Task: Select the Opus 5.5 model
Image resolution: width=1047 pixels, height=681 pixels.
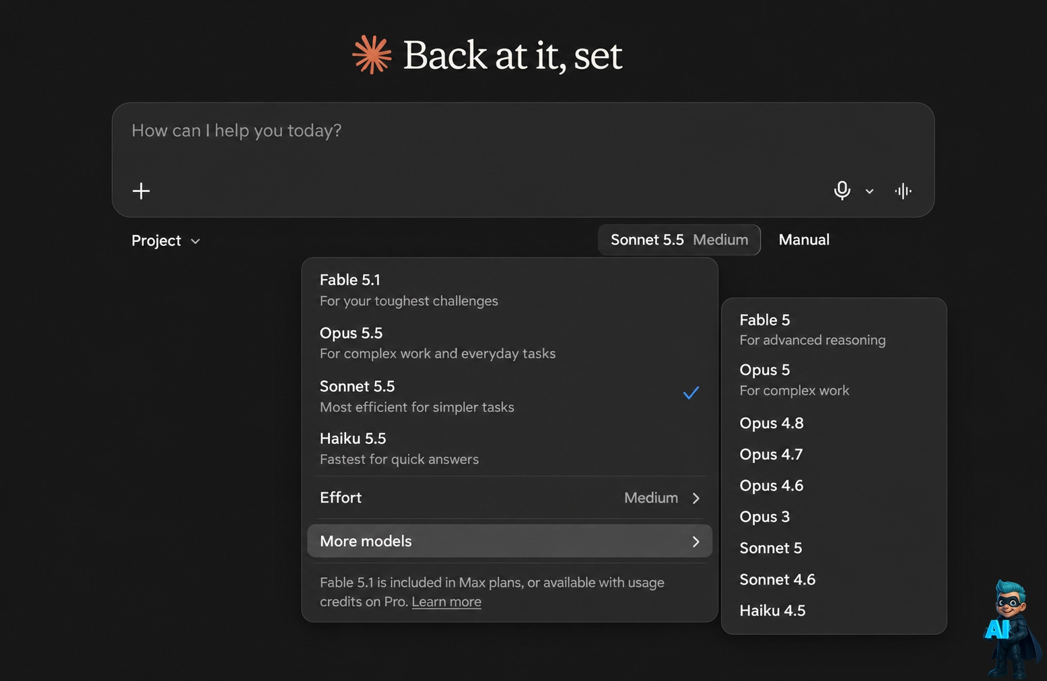Action: point(510,343)
